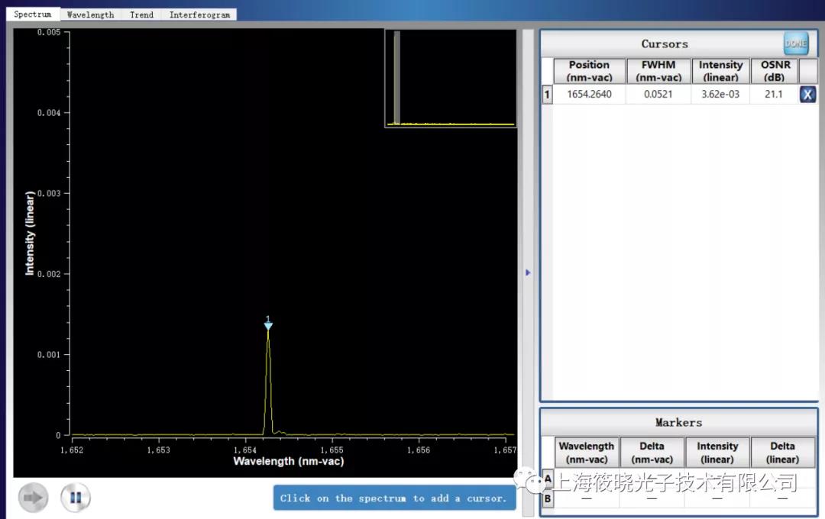Delete cursor 1 with the X button

807,95
